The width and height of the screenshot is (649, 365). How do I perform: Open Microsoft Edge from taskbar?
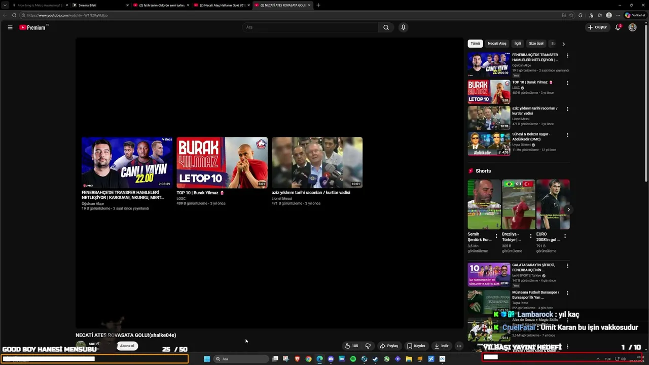tap(319, 359)
